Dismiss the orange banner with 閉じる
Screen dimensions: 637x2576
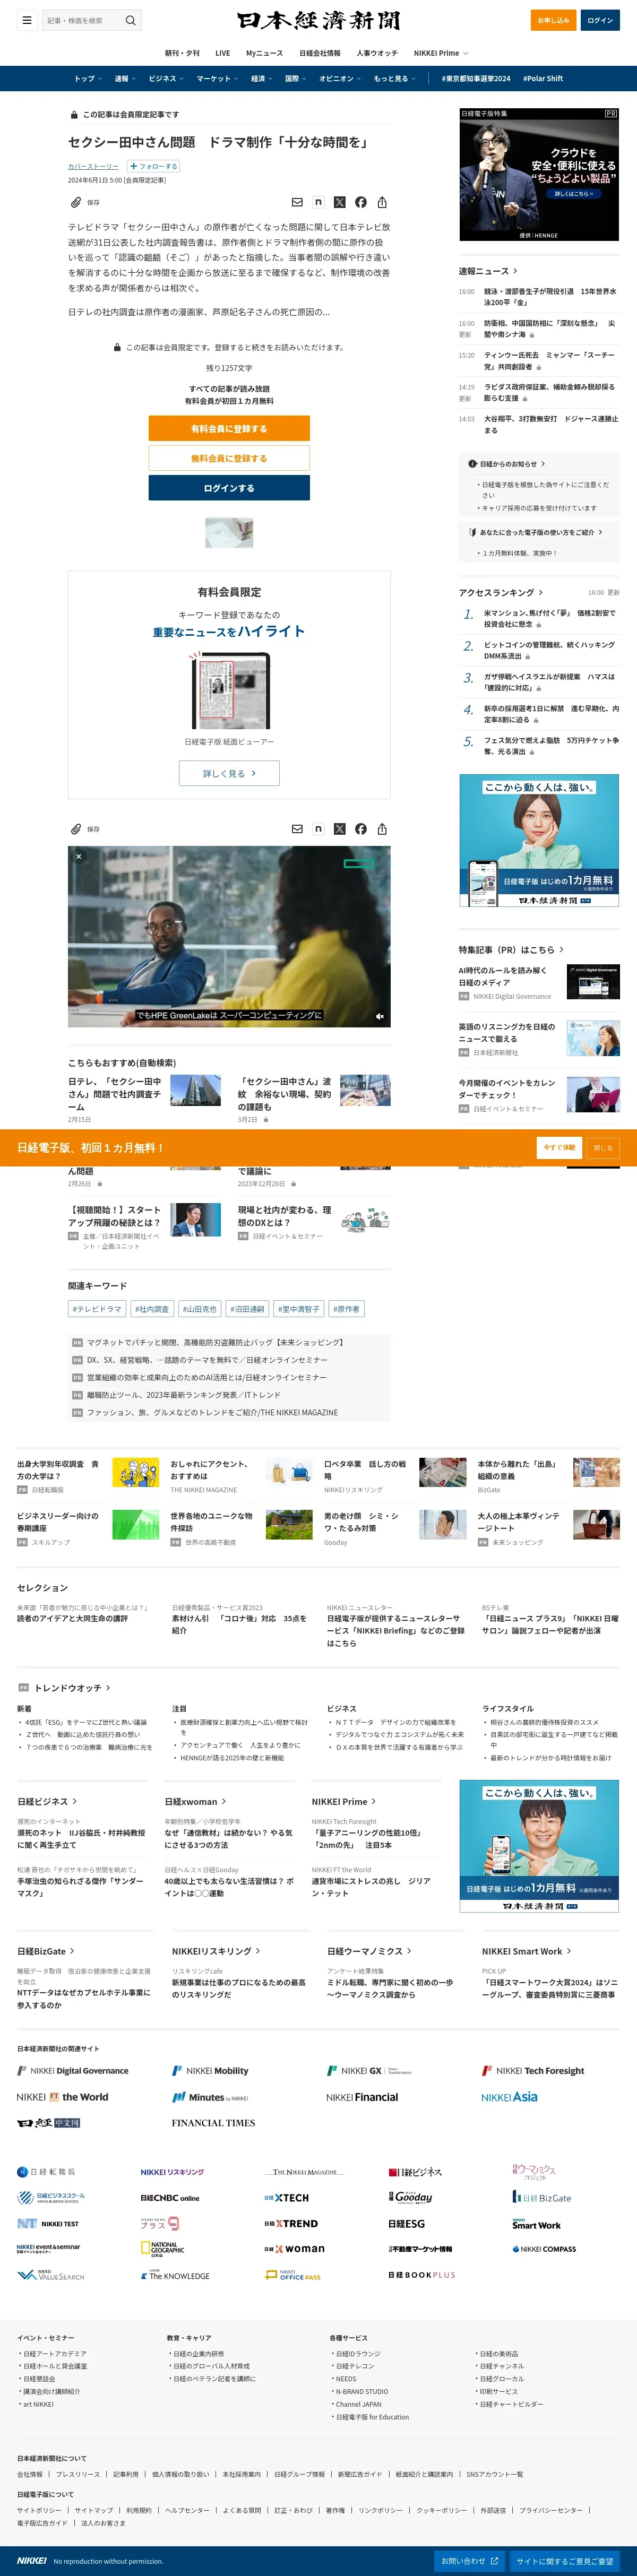602,1147
